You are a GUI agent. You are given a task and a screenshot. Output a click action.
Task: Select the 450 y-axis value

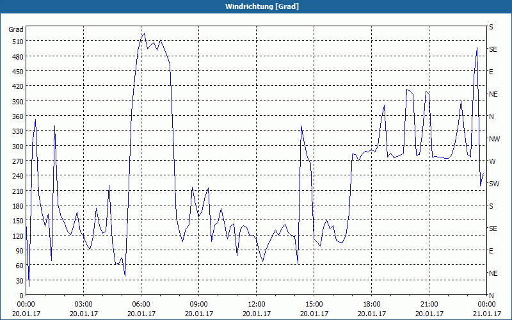(18, 72)
